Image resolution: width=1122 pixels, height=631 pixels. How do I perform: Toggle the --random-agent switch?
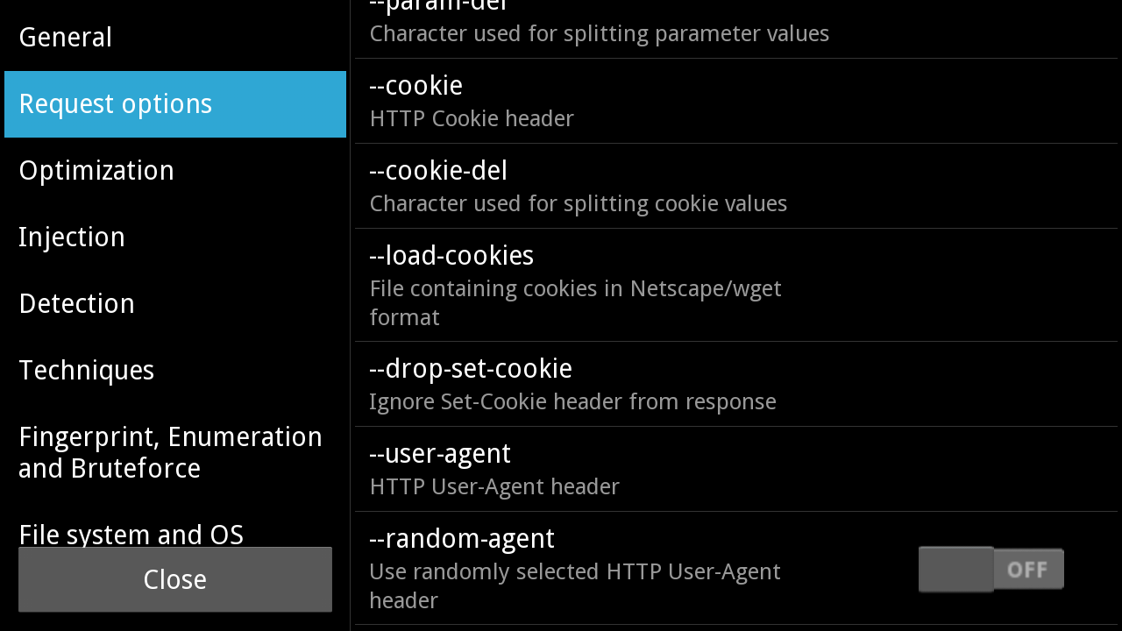(x=991, y=570)
